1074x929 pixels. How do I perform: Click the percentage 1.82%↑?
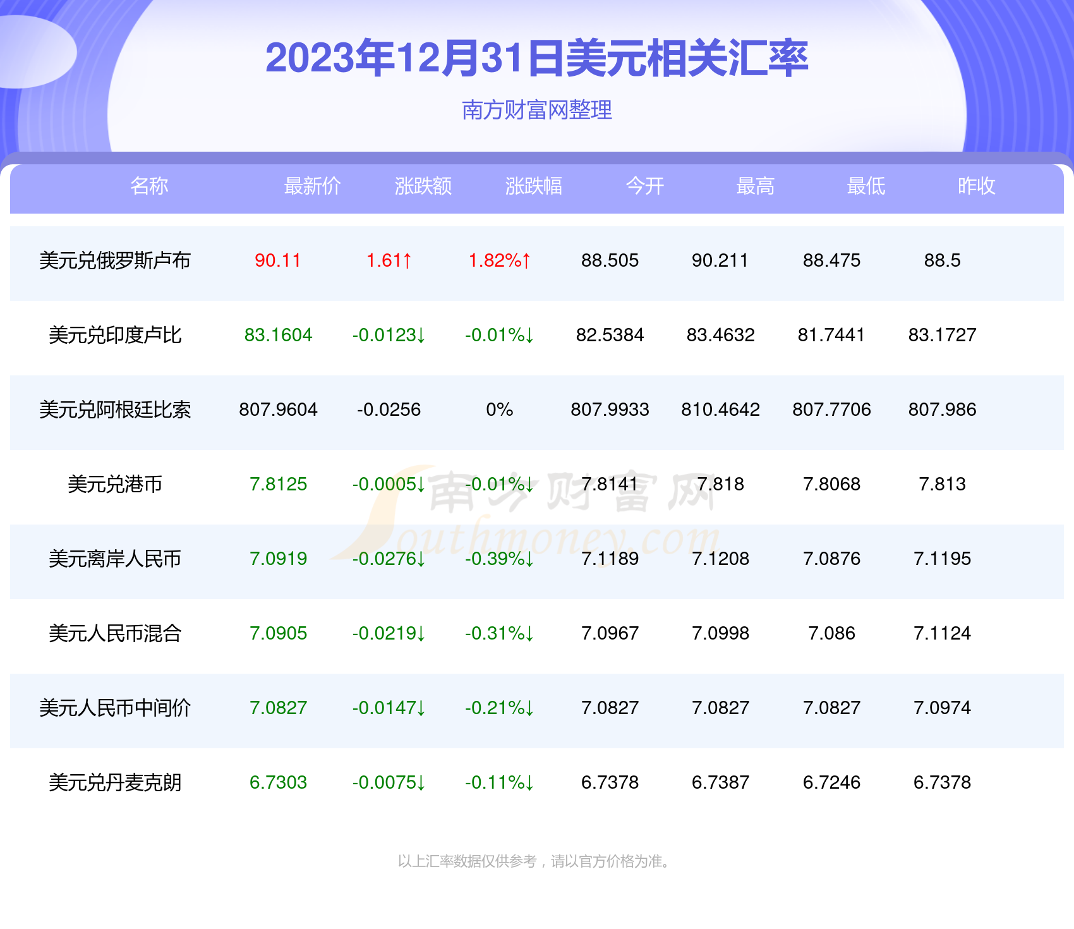(500, 260)
